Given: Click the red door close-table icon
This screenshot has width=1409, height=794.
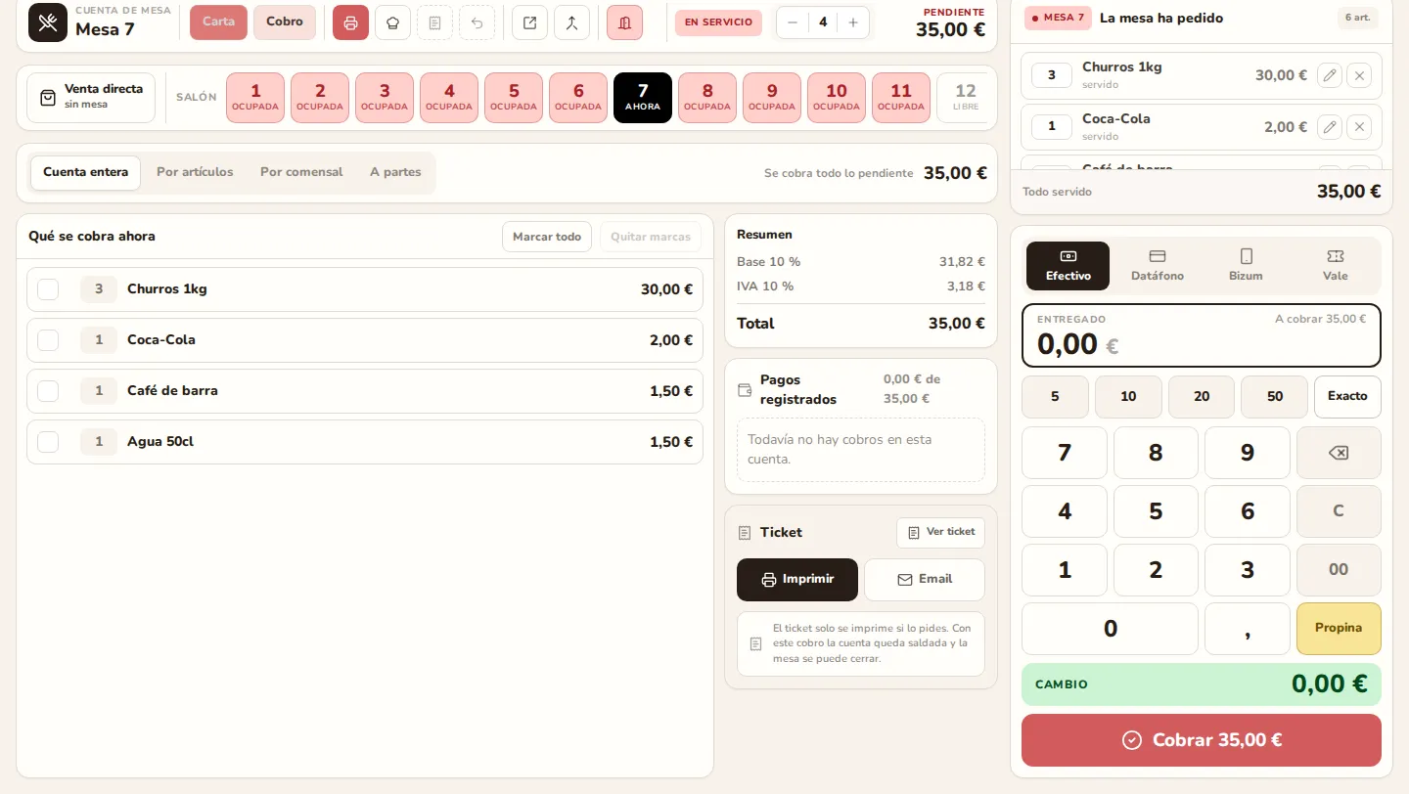Looking at the screenshot, I should [x=624, y=22].
